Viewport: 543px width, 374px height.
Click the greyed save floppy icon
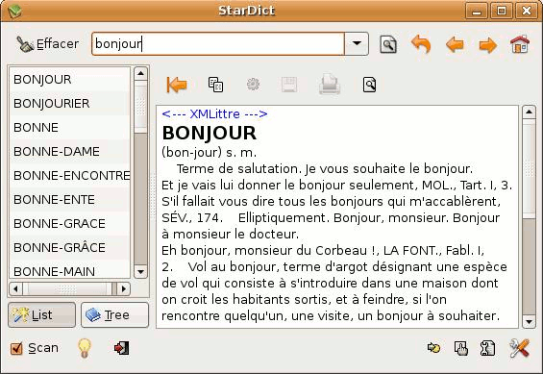pos(289,85)
